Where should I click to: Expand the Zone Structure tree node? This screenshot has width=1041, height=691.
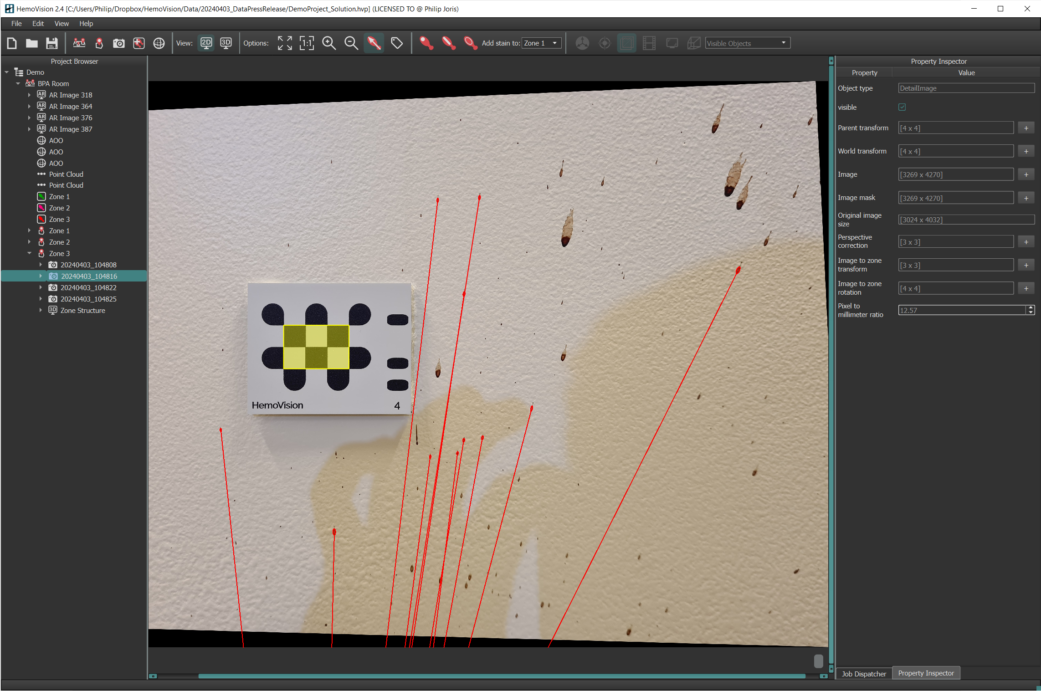[x=41, y=310]
